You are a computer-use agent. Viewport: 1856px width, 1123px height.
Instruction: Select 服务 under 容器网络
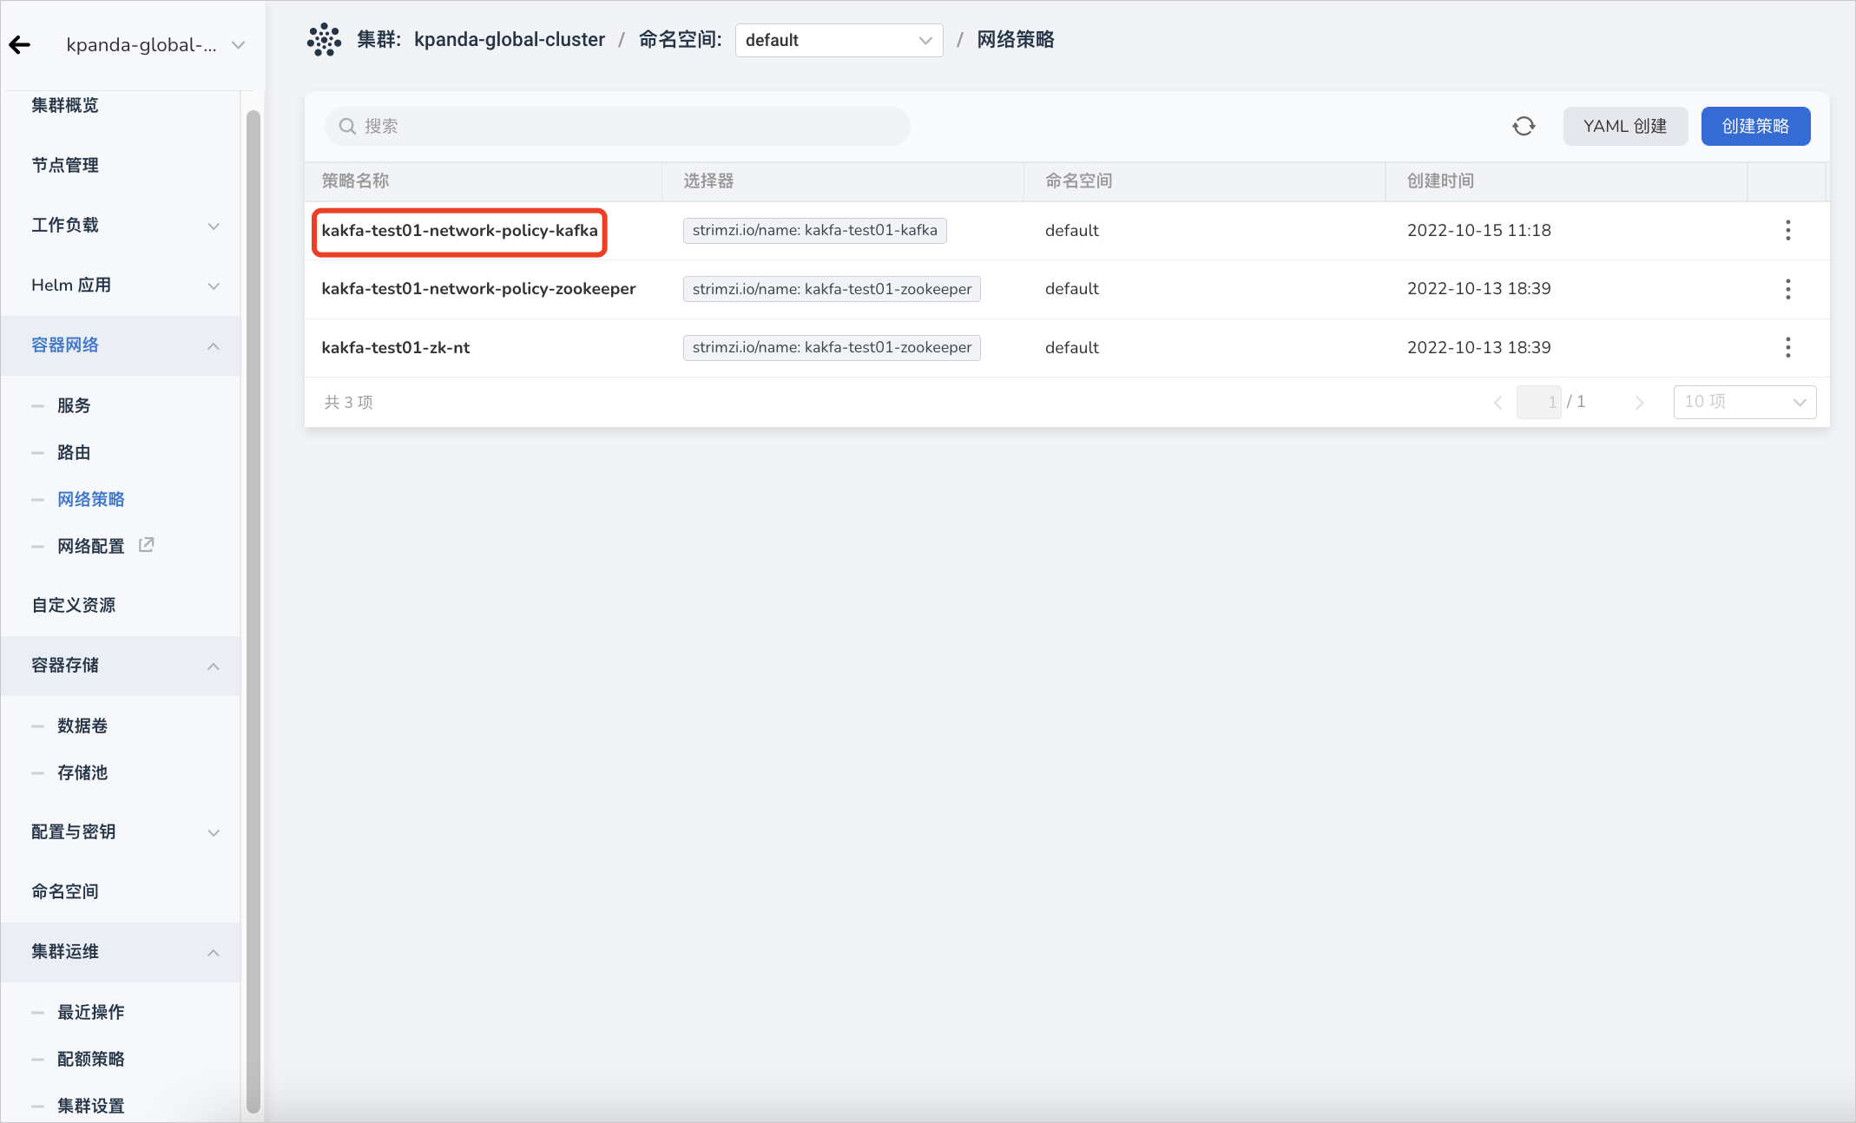[74, 405]
